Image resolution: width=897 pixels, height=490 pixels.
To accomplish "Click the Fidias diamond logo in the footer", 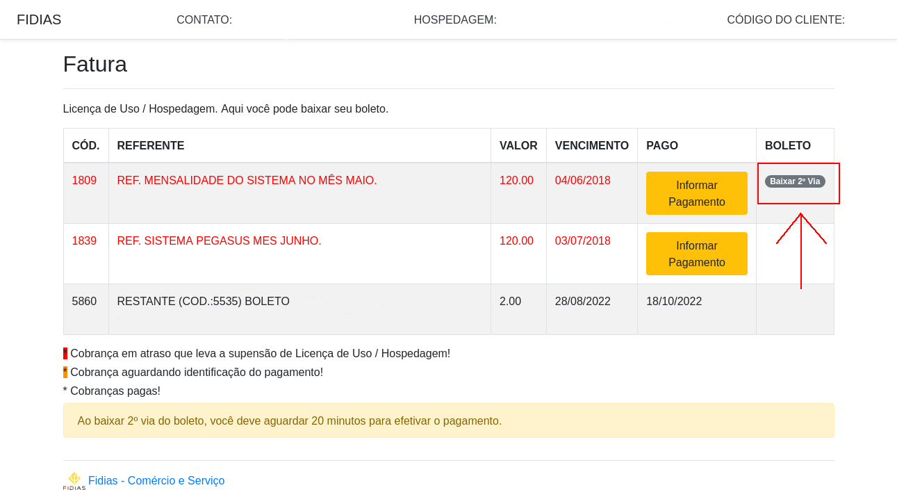I will [x=73, y=480].
